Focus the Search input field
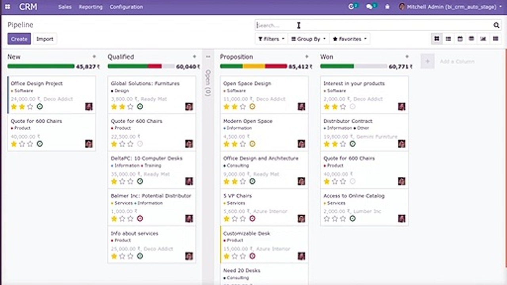Image resolution: width=507 pixels, height=285 pixels. 373,25
